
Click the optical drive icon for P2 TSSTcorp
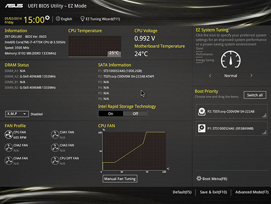coord(202,112)
